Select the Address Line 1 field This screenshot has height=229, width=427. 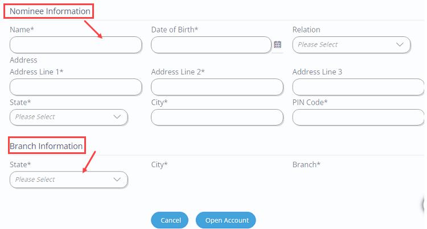click(76, 87)
